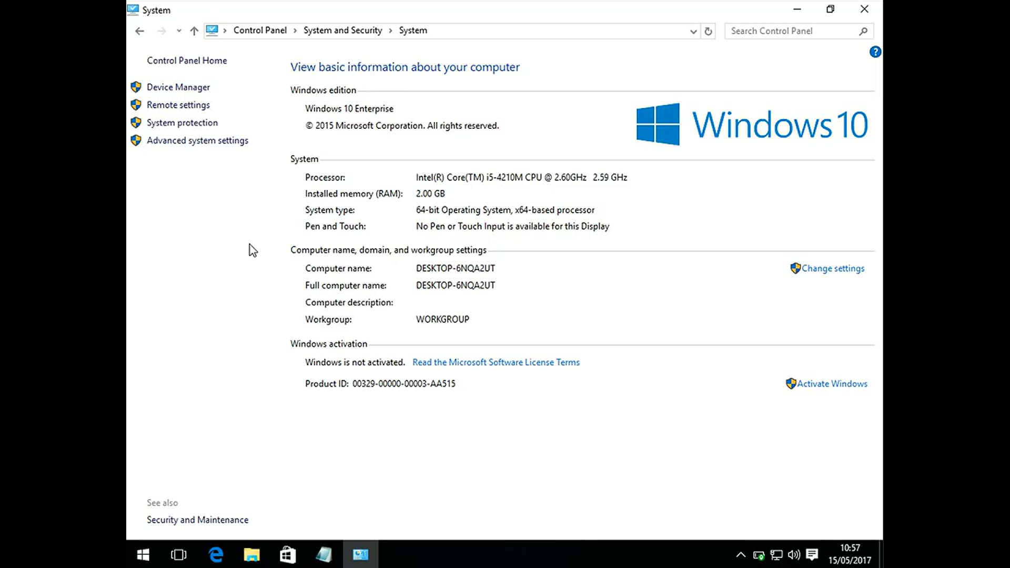This screenshot has width=1010, height=568.
Task: Click the battery/power tray icon
Action: 759,555
